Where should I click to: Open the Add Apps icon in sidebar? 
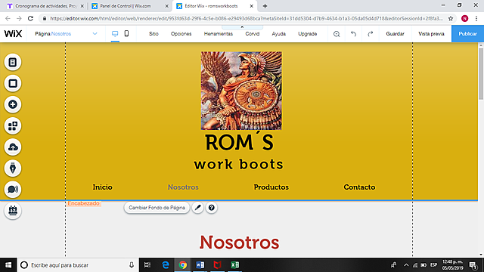13,126
